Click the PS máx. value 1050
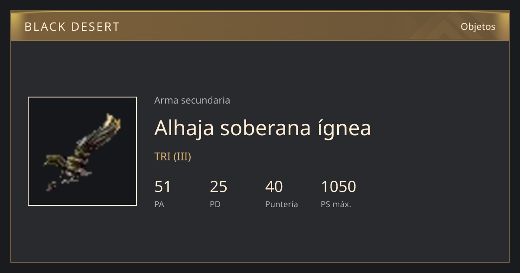Screen dimensions: 520x273 click(x=338, y=187)
